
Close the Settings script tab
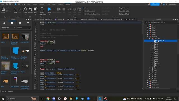63,20
